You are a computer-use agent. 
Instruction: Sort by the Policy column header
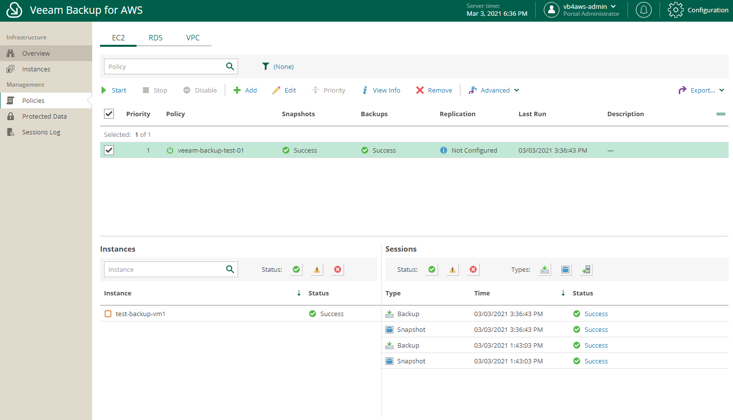click(175, 114)
